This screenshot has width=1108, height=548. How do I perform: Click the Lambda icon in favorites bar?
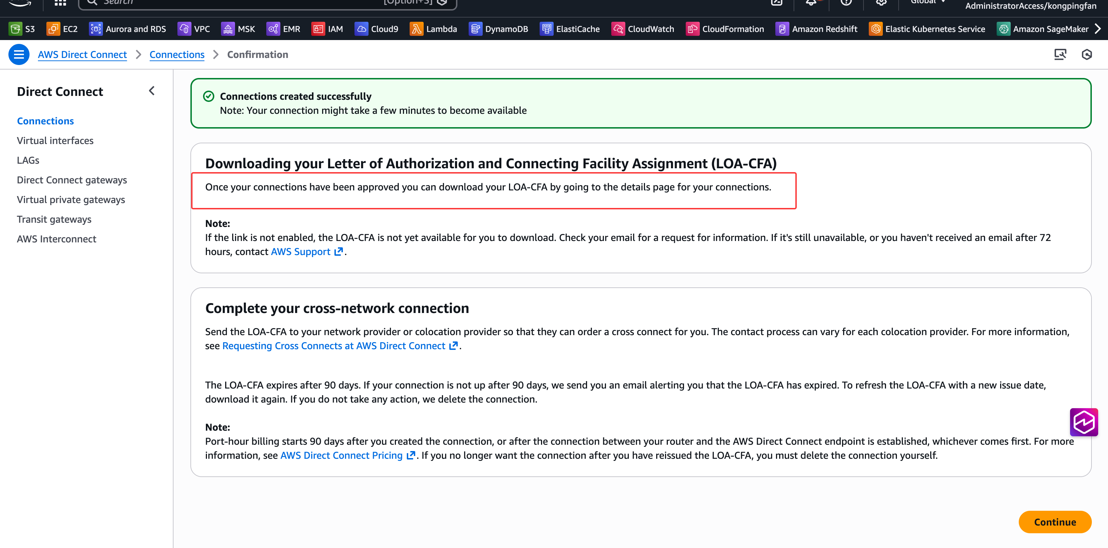tap(416, 29)
